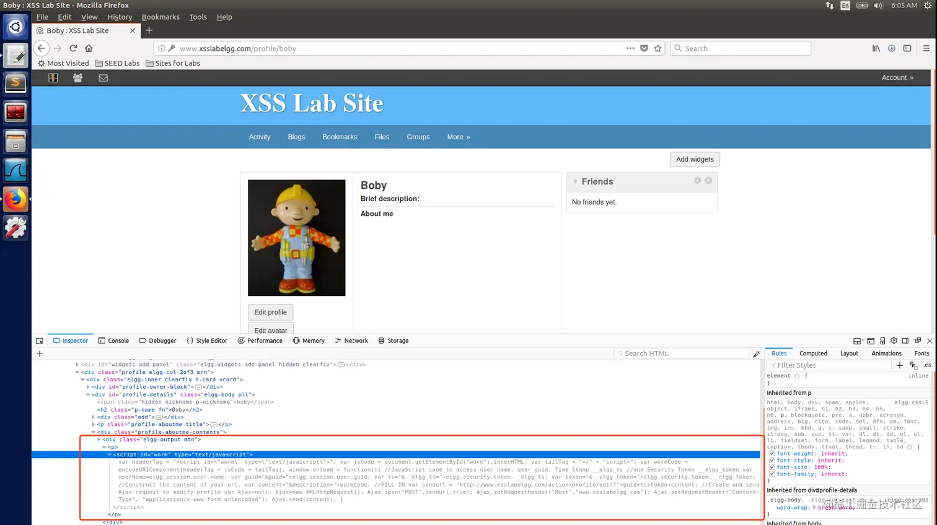Edit the Friends widget settings gear
937x525 pixels.
(x=697, y=181)
